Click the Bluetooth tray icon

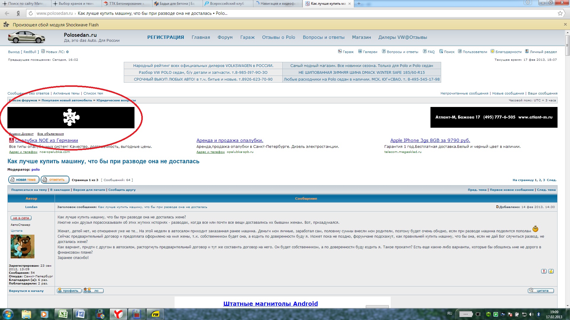coord(539,314)
